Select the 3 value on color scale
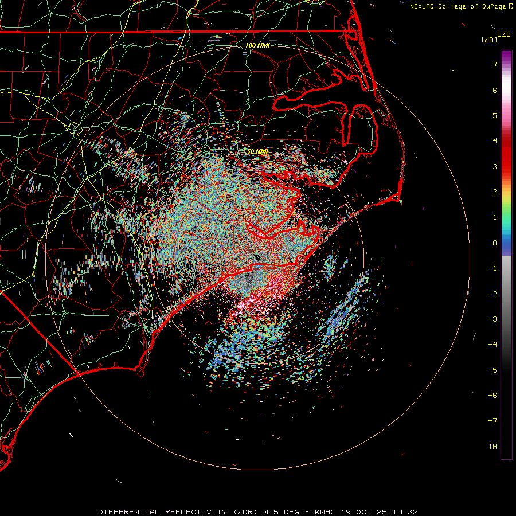Image resolution: width=516 pixels, height=516 pixels. 495,166
